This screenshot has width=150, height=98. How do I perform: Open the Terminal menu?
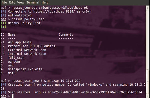tap(33, 2)
